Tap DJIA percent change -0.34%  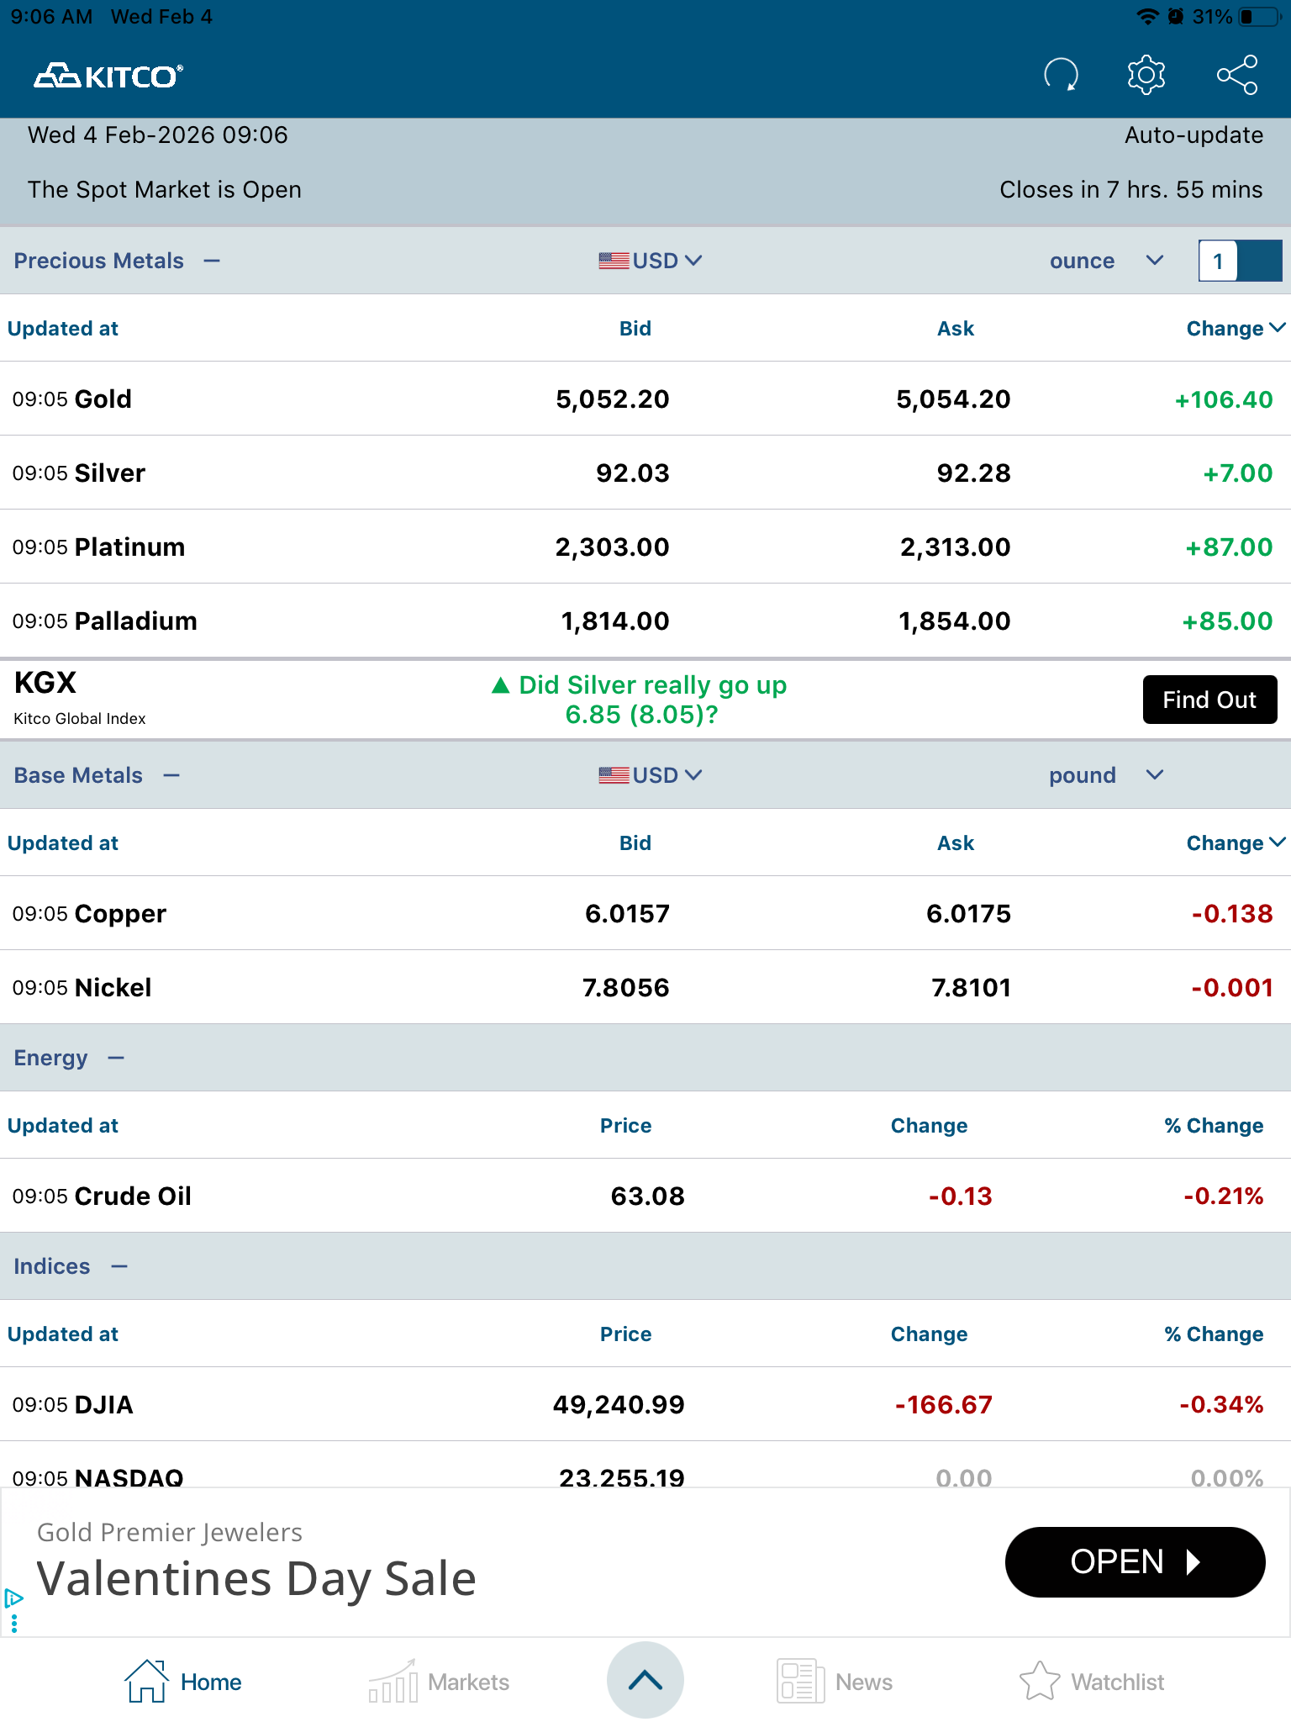point(1221,1405)
